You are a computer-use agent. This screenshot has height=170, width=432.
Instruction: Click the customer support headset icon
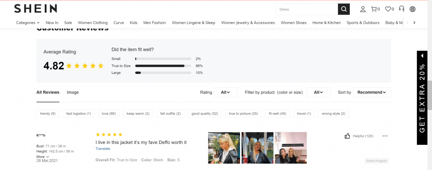[x=402, y=9]
